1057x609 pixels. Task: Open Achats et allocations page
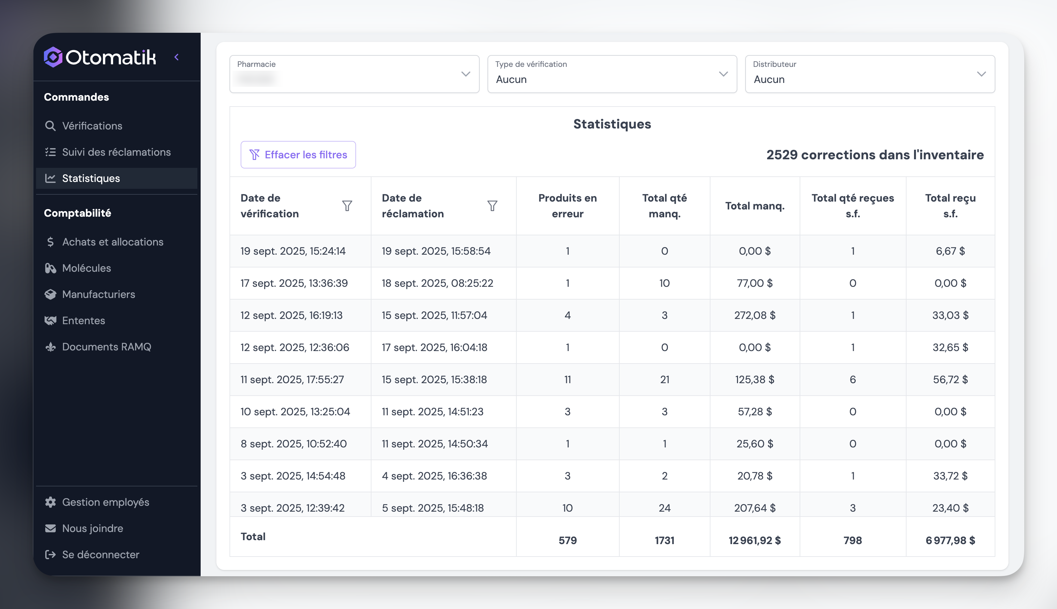pyautogui.click(x=112, y=242)
